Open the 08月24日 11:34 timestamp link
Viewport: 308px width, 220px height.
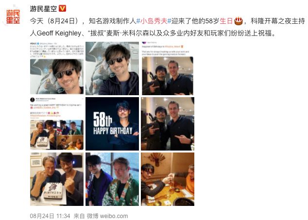click(50, 216)
